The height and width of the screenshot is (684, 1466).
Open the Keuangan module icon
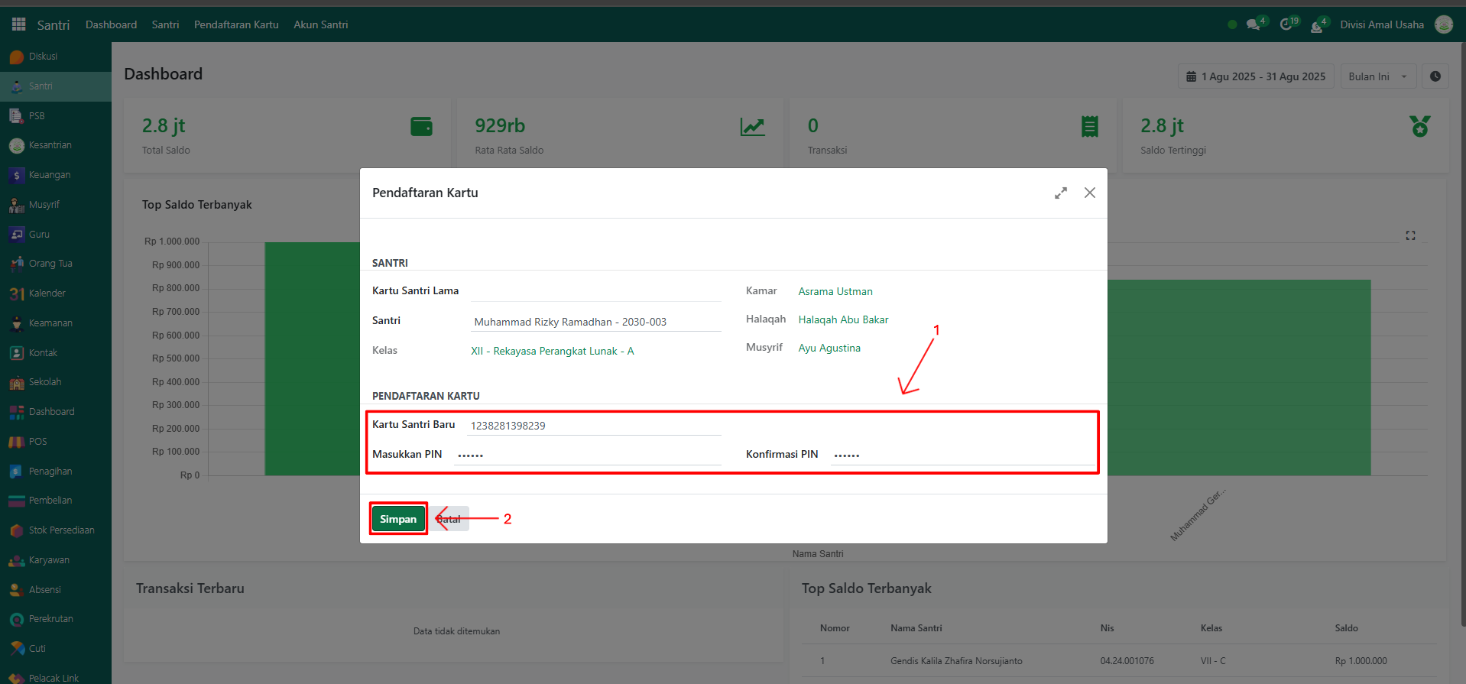pos(17,176)
